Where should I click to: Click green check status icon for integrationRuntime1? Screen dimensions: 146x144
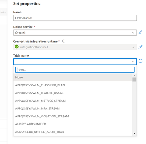tap(16, 47)
